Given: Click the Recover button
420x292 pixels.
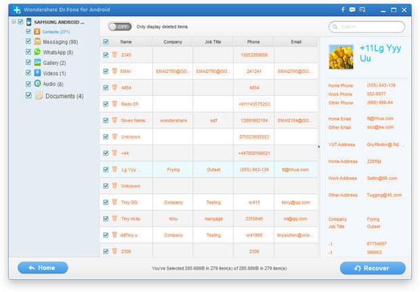Looking at the screenshot, I should 373,268.
